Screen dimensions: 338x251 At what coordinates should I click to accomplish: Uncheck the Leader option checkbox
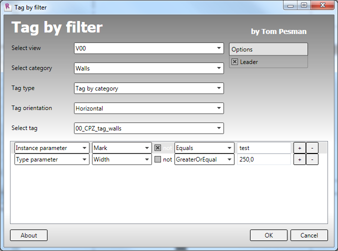point(234,62)
